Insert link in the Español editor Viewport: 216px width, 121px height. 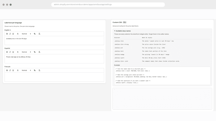pyautogui.click(x=35, y=52)
